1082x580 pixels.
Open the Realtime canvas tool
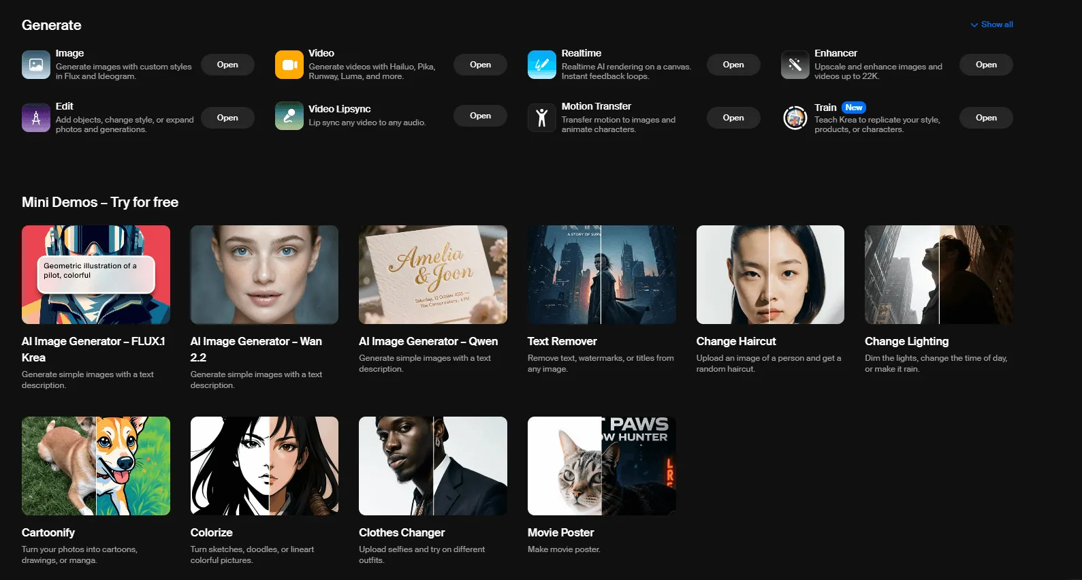pyautogui.click(x=733, y=65)
